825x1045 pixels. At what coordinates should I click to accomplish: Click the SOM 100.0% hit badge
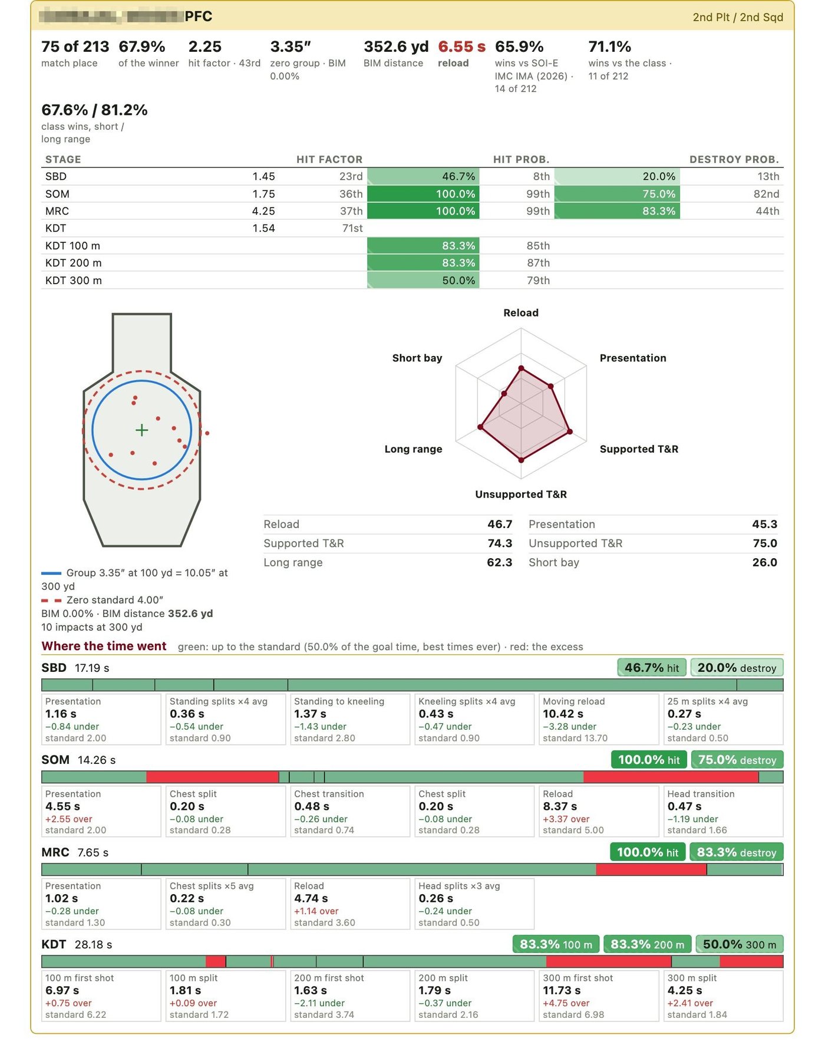click(x=649, y=760)
